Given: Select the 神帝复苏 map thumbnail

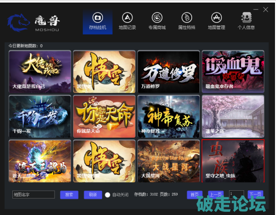Looking at the screenshot, I should [168, 117].
